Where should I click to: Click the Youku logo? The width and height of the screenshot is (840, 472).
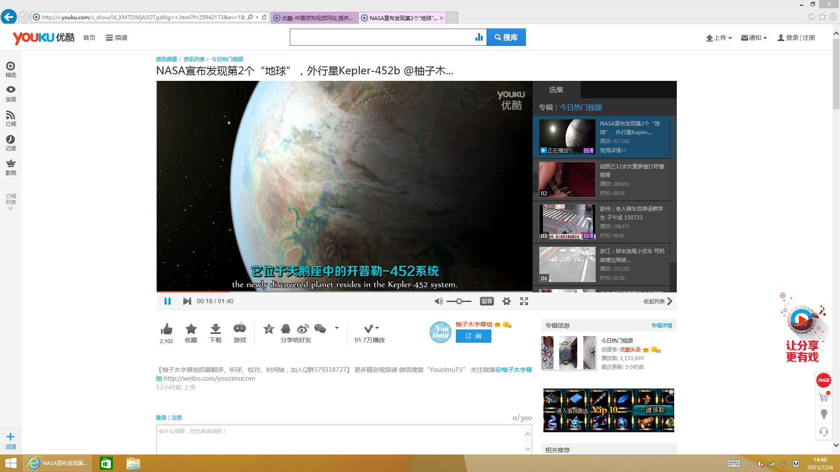click(x=43, y=38)
